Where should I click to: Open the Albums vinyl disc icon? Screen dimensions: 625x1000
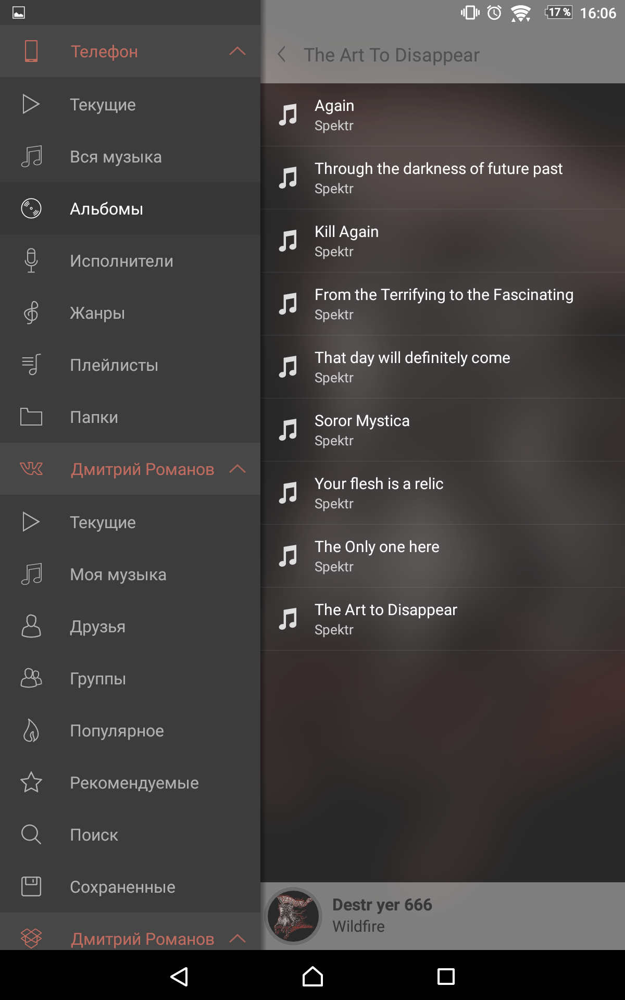(31, 208)
